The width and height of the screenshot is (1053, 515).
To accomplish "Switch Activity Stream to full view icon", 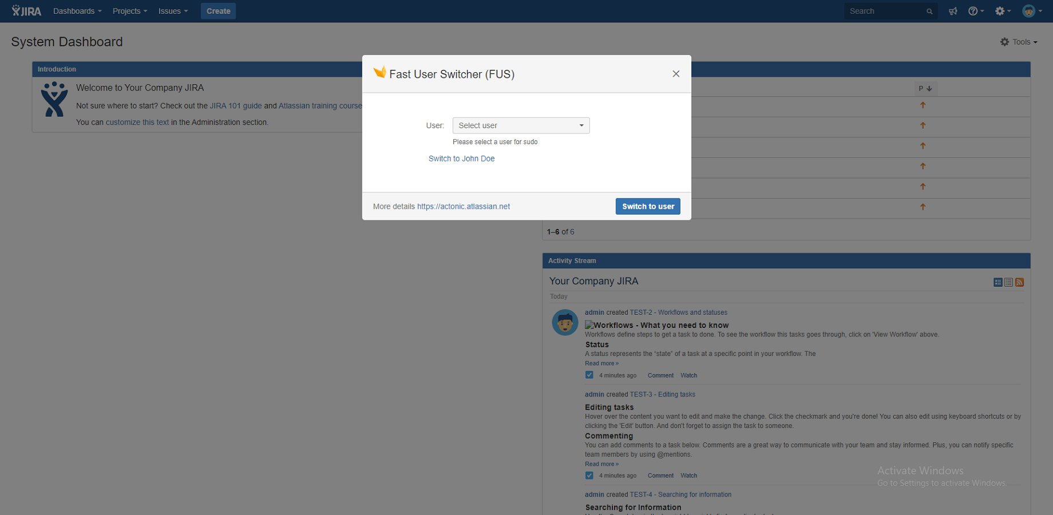I will click(998, 282).
